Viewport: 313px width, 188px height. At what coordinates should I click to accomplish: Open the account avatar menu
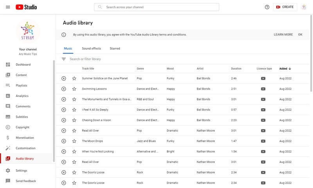[x=304, y=7]
